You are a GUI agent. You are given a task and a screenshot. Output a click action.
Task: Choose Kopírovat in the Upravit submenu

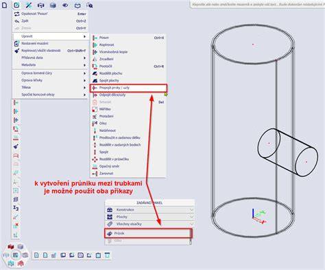point(128,45)
